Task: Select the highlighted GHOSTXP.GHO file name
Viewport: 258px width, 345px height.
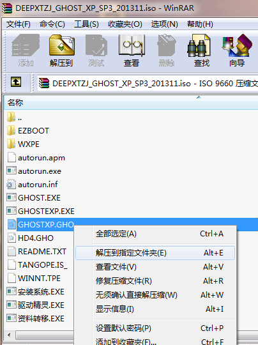Action: coord(46,225)
